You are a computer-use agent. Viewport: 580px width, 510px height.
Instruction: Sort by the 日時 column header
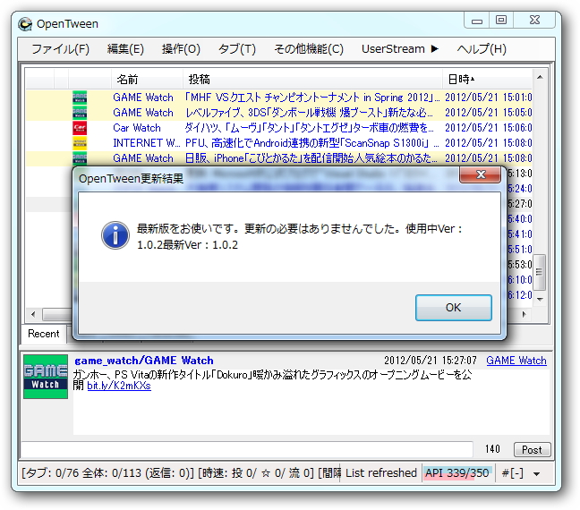pos(487,79)
